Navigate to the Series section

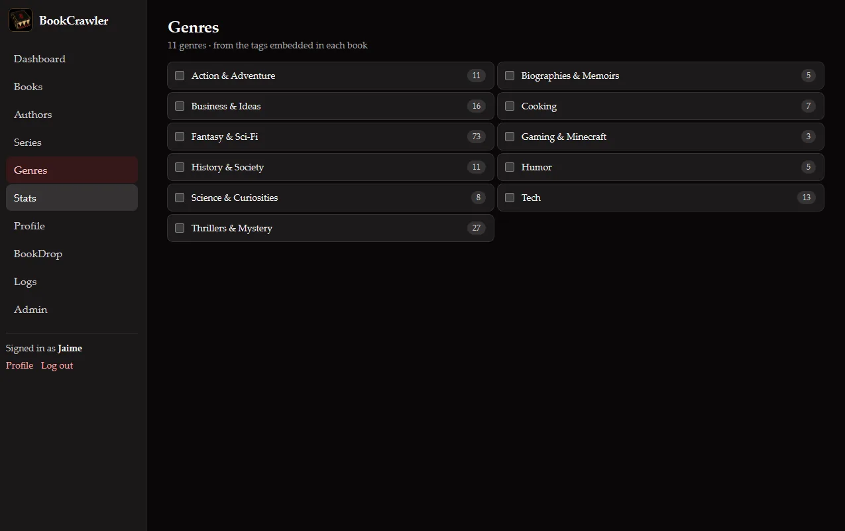(x=72, y=143)
